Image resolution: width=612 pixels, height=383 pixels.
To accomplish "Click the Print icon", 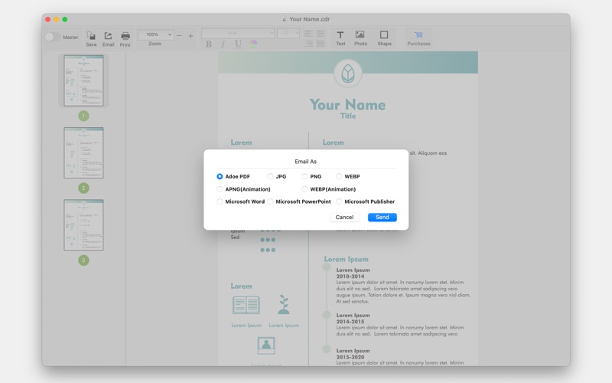I will tap(125, 36).
